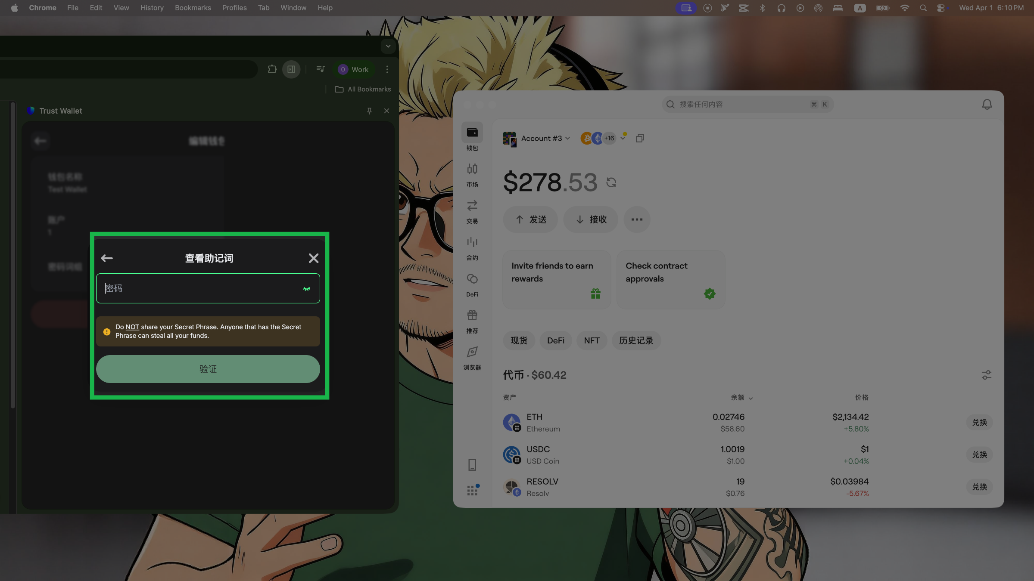This screenshot has height=581, width=1034.
Task: Expand the network selector with +16 chains
Action: [x=603, y=138]
